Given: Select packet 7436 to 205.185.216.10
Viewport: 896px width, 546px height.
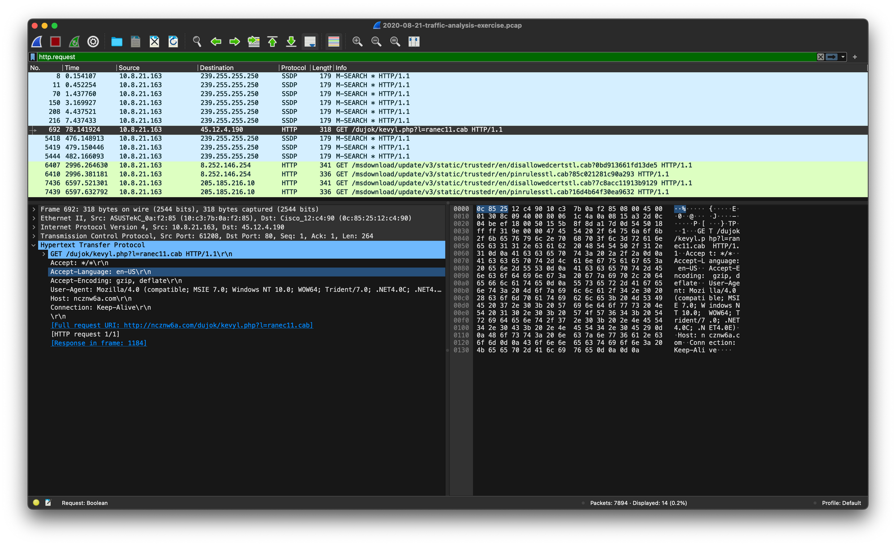Looking at the screenshot, I should pos(448,183).
